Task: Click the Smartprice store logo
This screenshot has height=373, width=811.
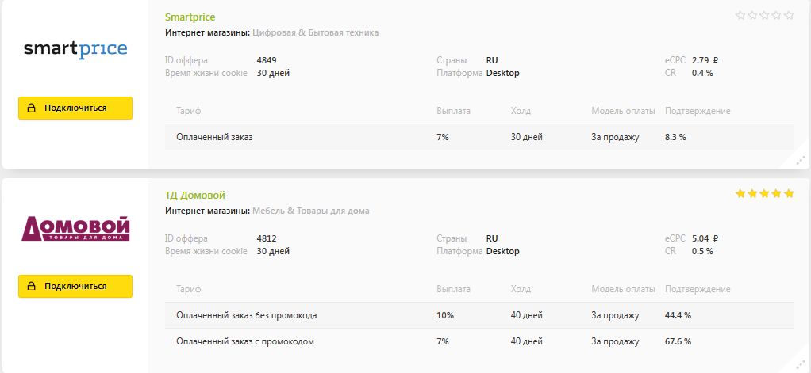Action: (x=75, y=50)
